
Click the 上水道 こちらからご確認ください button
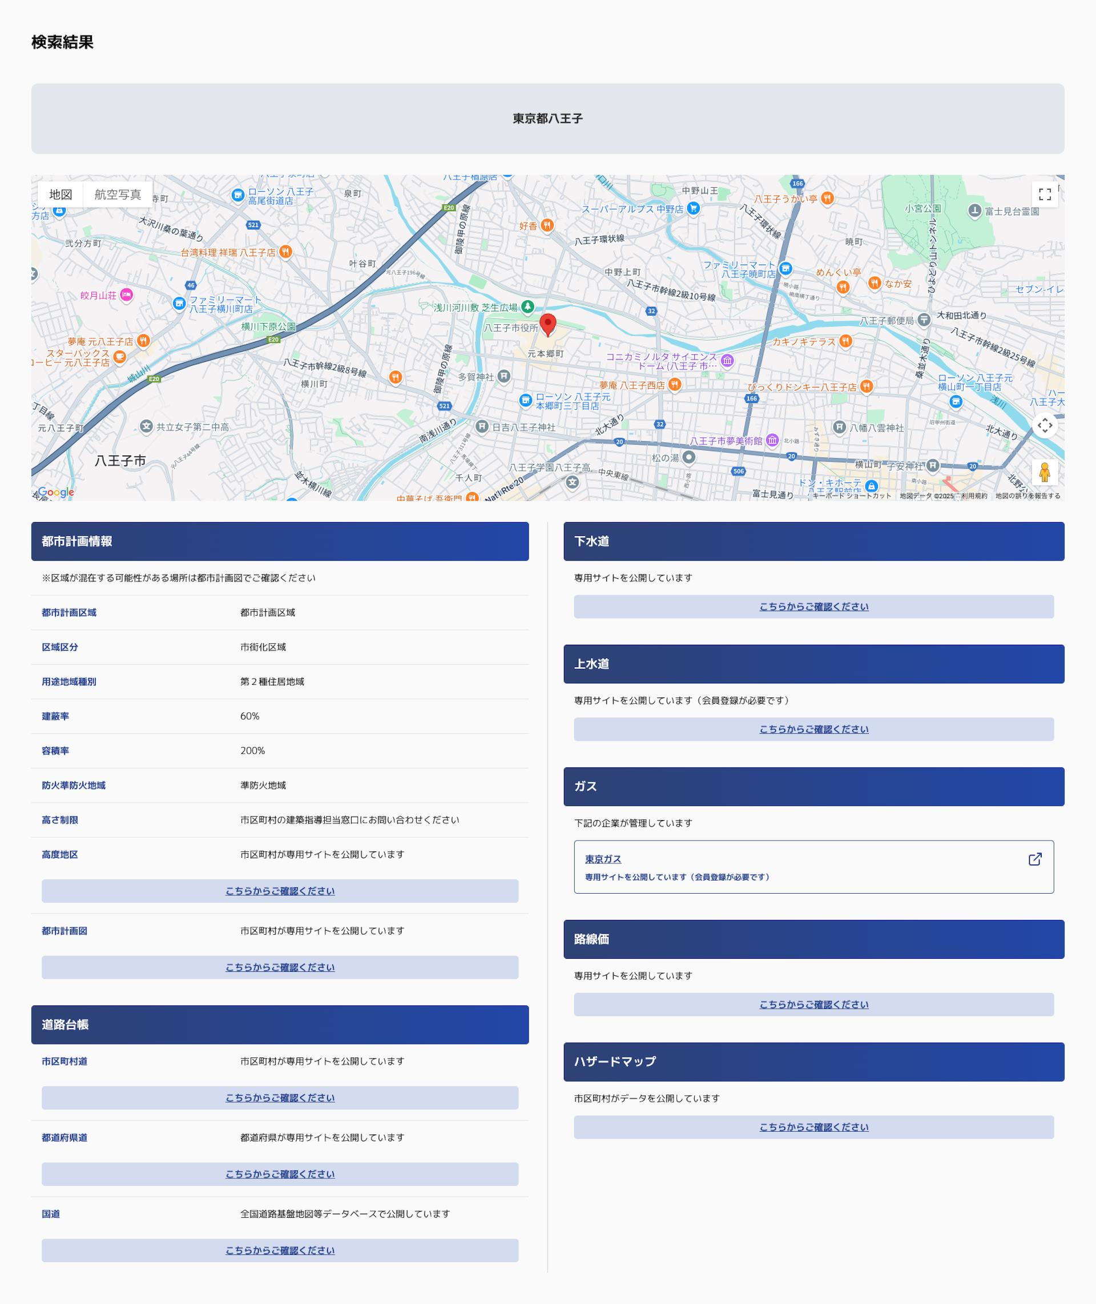[x=813, y=729]
